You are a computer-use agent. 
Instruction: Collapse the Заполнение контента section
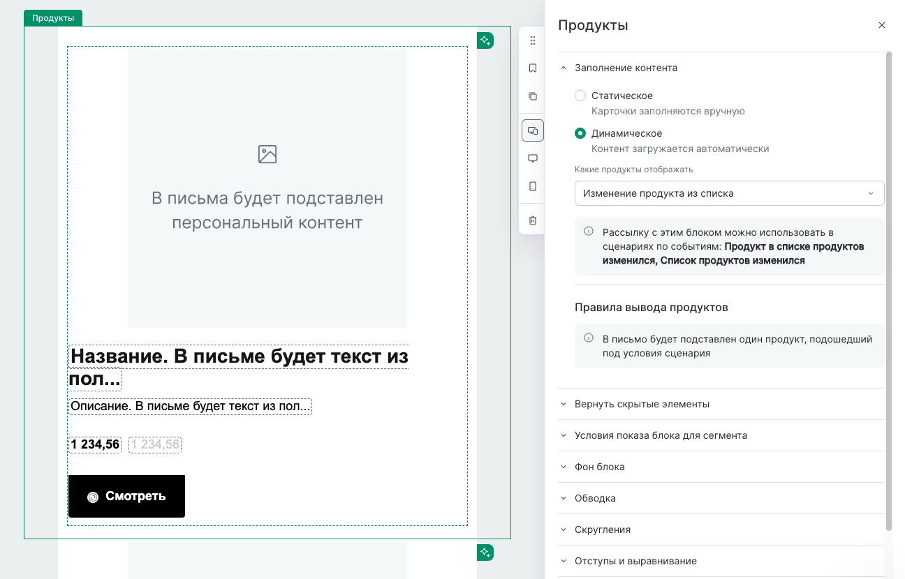tap(721, 68)
